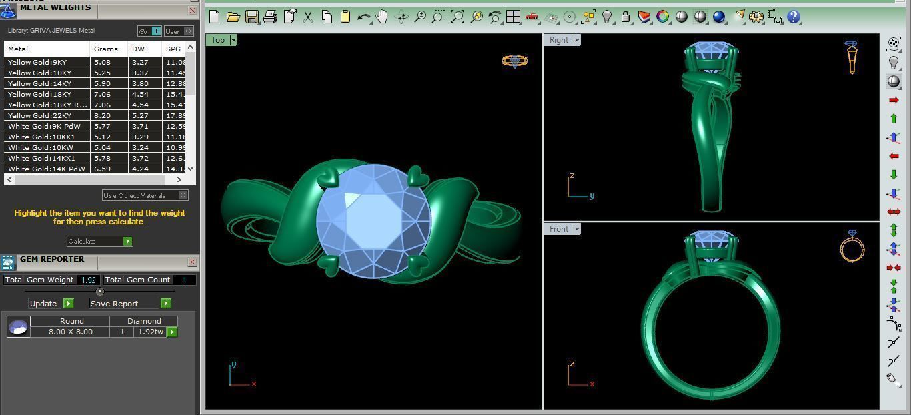
Task: Click the four-viewport layout icon
Action: click(x=514, y=17)
